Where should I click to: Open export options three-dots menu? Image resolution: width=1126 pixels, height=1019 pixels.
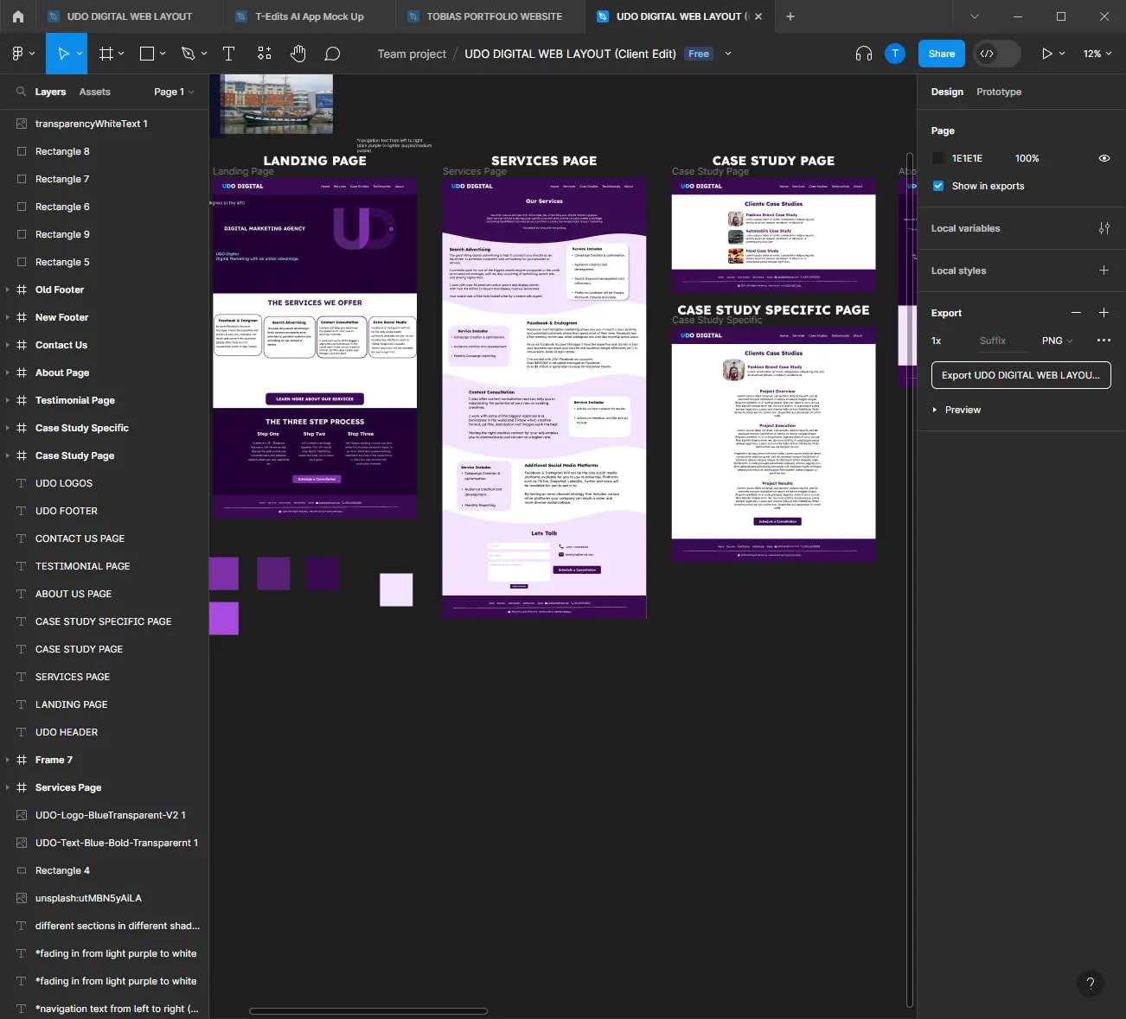[x=1104, y=341]
